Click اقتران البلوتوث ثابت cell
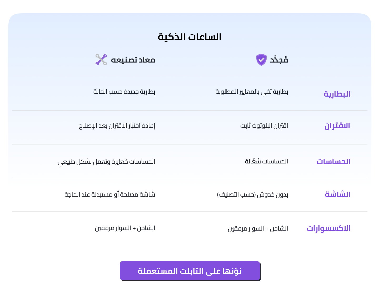The width and height of the screenshot is (379, 294). (x=264, y=126)
